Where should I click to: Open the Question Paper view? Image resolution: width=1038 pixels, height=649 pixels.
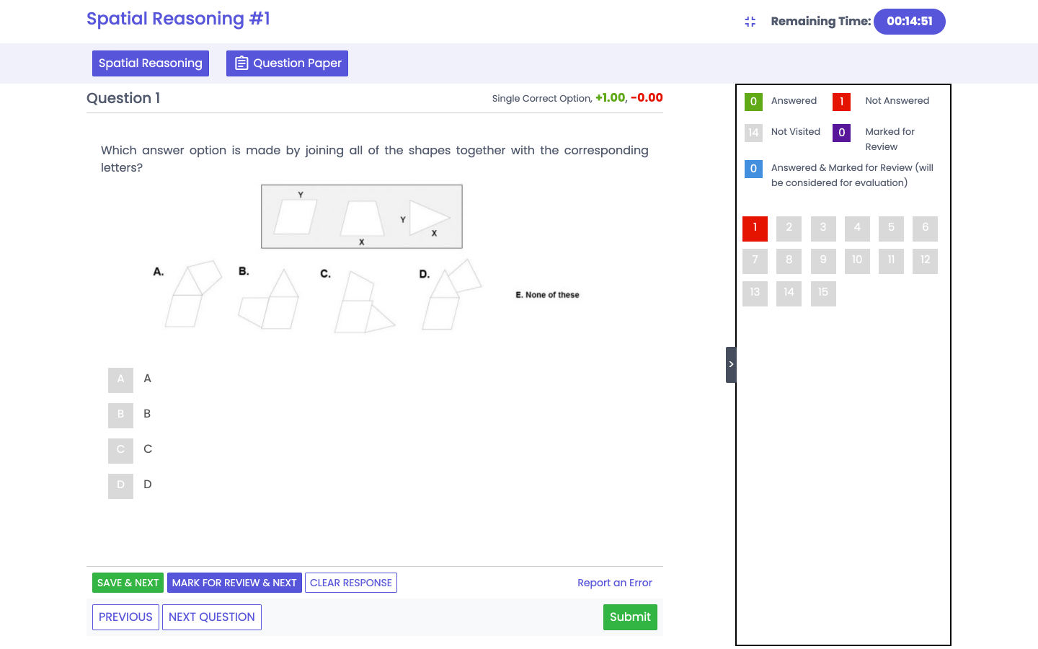tap(287, 63)
